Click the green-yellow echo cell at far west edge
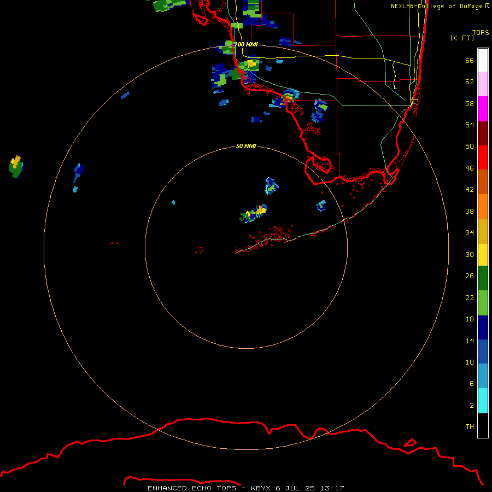The width and height of the screenshot is (492, 492). point(16,167)
